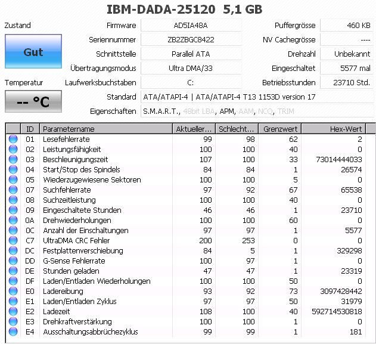This screenshot has height=344, width=376.
Task: Select the Ladezeit current value 108
Action: (x=206, y=311)
